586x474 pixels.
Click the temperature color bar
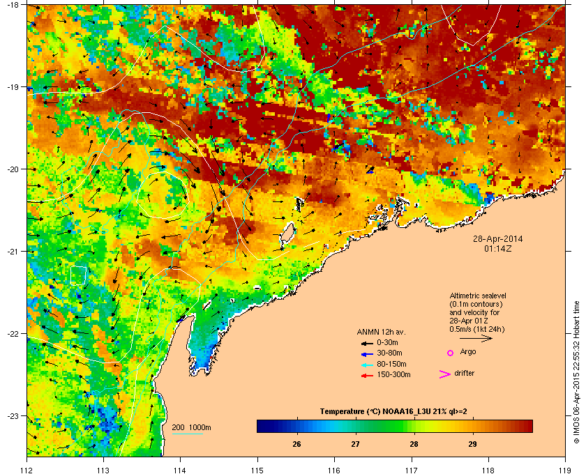coord(395,426)
